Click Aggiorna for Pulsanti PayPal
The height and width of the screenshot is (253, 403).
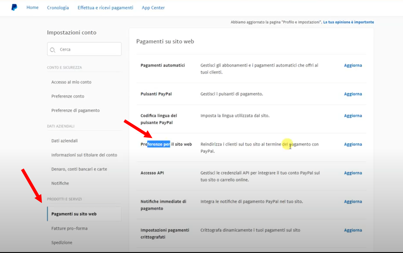[353, 94]
